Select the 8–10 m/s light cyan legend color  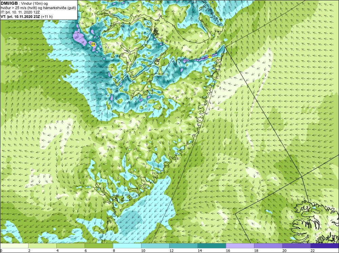click(127, 246)
